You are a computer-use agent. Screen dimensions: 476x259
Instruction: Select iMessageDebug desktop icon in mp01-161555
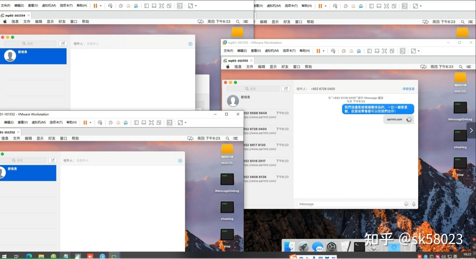pyautogui.click(x=460, y=111)
